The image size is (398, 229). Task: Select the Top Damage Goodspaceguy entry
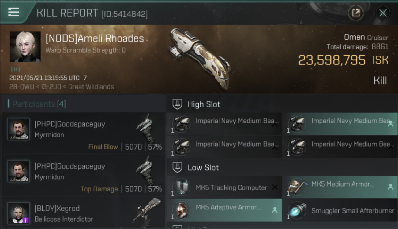click(x=83, y=175)
